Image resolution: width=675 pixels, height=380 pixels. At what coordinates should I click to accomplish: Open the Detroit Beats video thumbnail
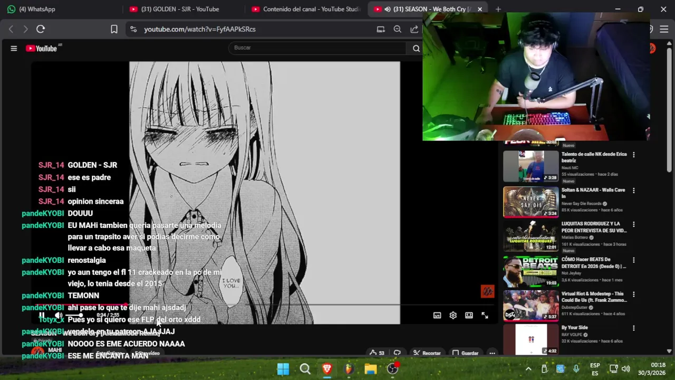click(x=531, y=271)
